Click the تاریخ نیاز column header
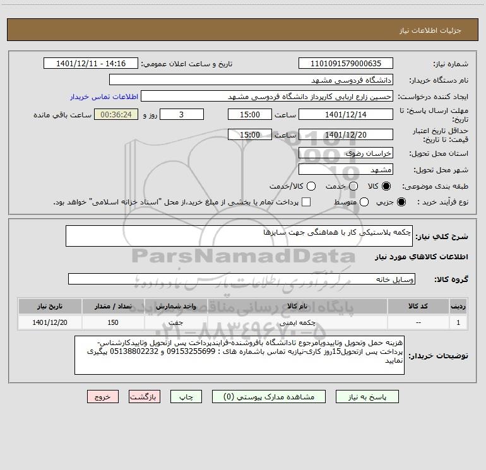486x470 pixels. (x=50, y=307)
